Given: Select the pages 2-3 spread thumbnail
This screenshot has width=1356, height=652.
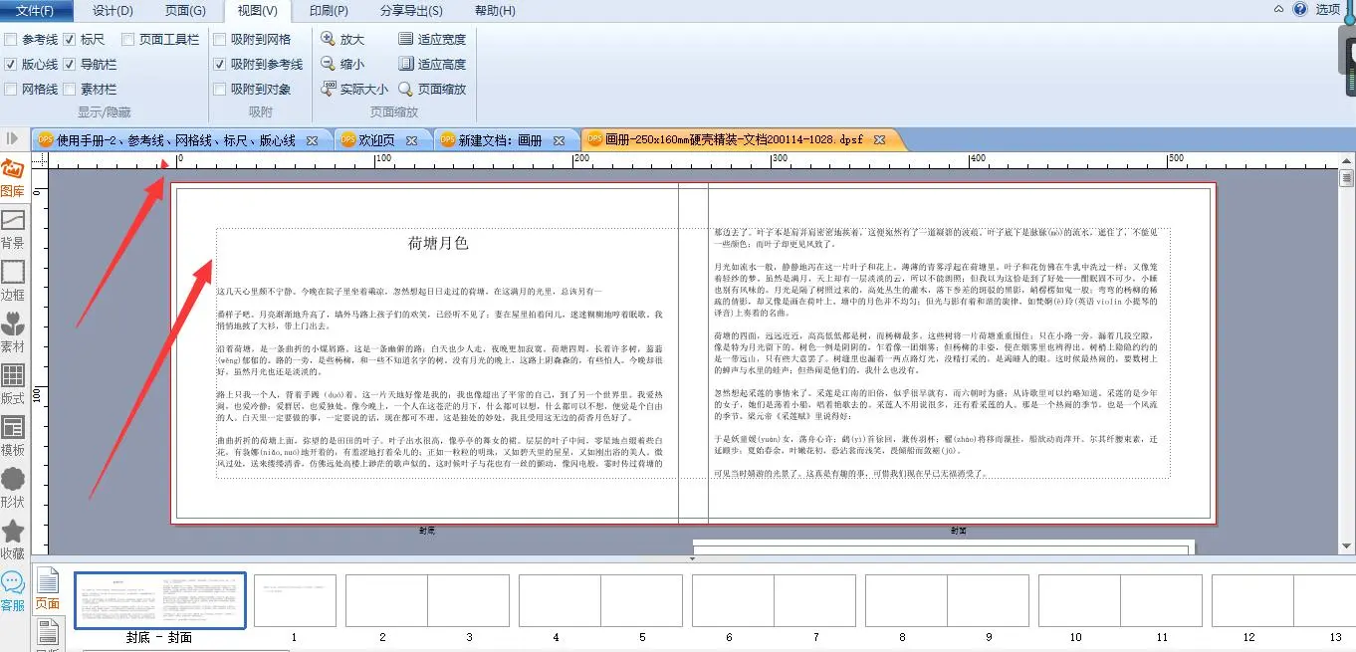Looking at the screenshot, I should tap(428, 600).
